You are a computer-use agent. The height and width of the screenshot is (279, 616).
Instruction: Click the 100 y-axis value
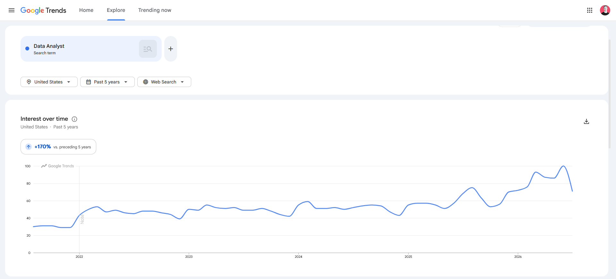click(28, 166)
